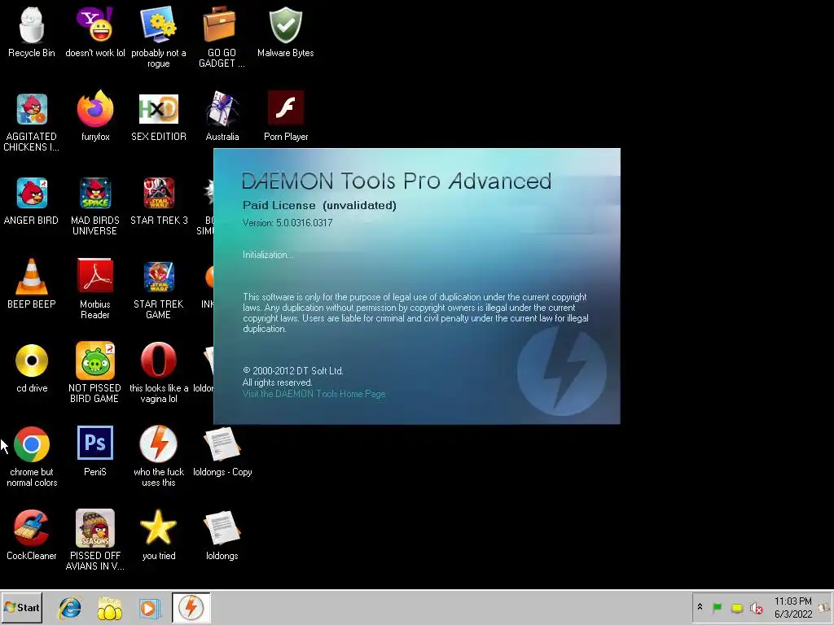
Task: Click "DAEMON Tools Pro Advanced" title text
Action: point(397,181)
